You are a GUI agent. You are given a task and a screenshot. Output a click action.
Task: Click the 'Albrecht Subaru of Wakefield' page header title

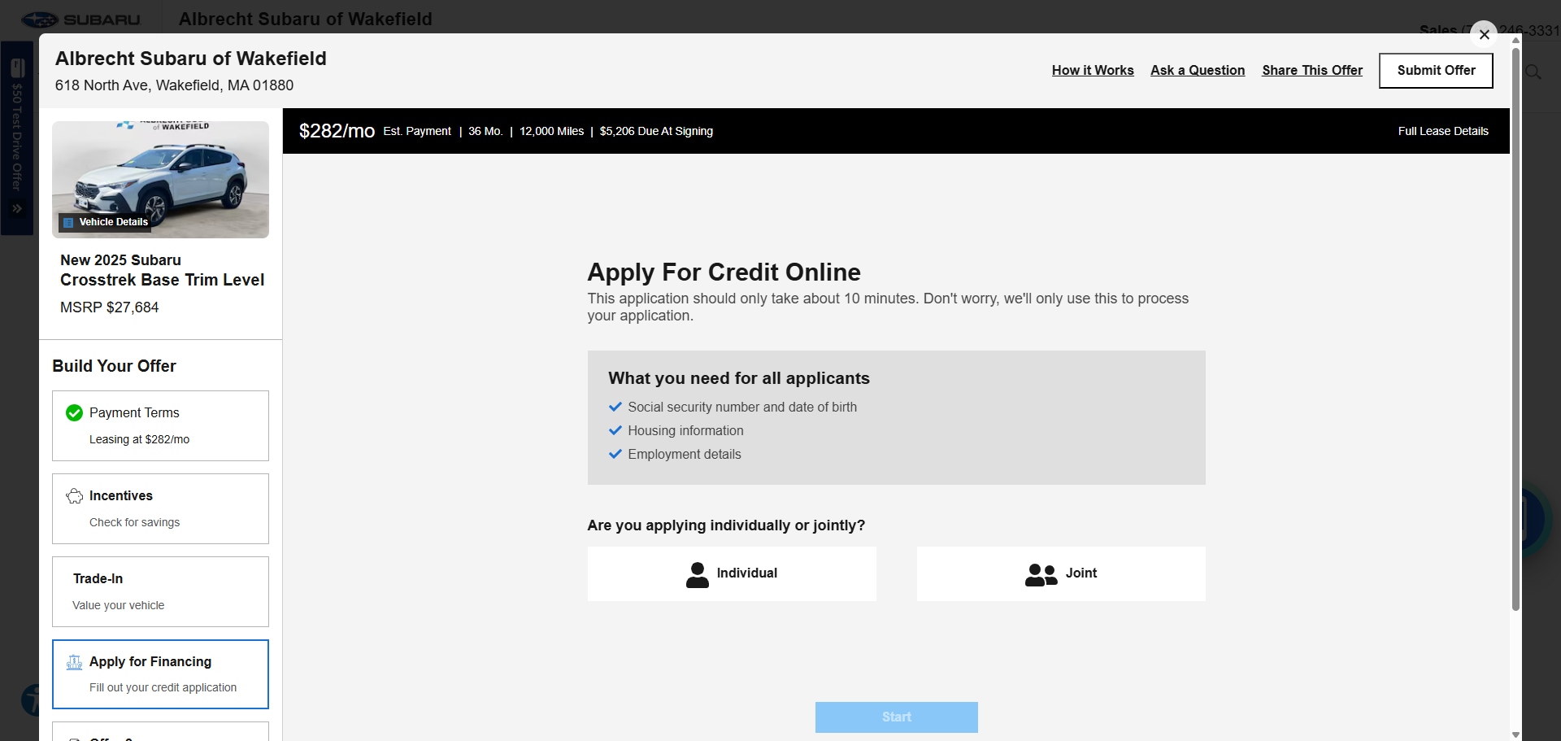click(305, 19)
